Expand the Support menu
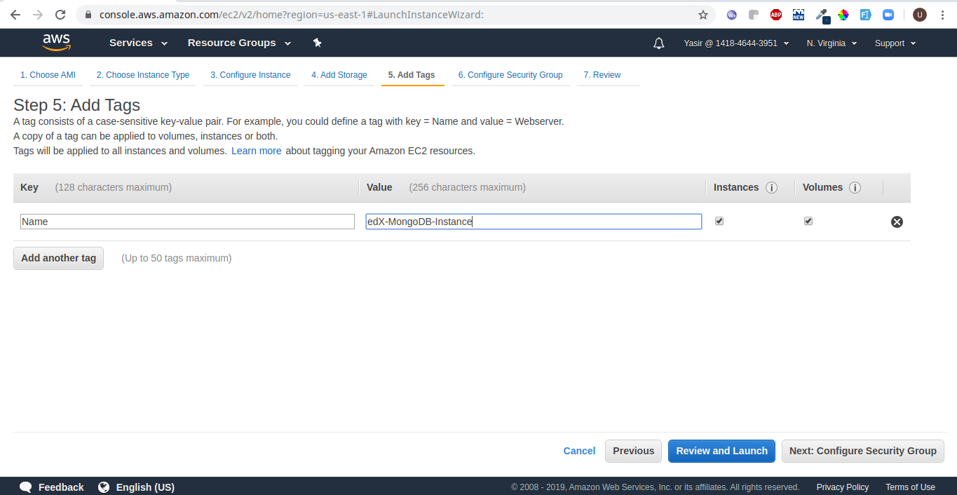Image resolution: width=957 pixels, height=495 pixels. coord(895,43)
